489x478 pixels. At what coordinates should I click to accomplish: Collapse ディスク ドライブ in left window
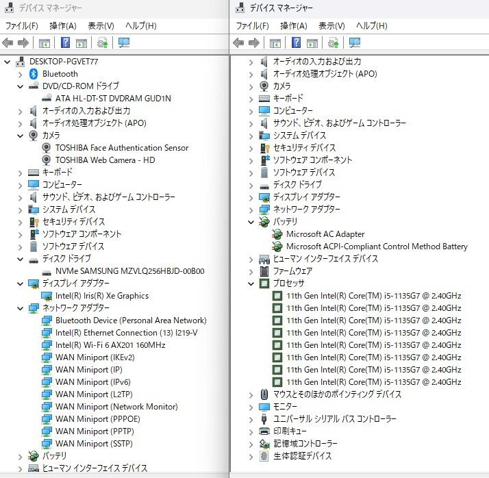tap(20, 259)
